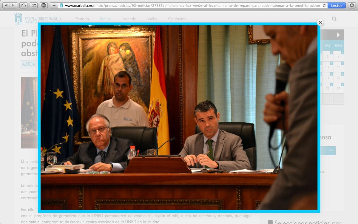Go to next calendar month arrow
The image size is (358, 224).
pos(338,35)
